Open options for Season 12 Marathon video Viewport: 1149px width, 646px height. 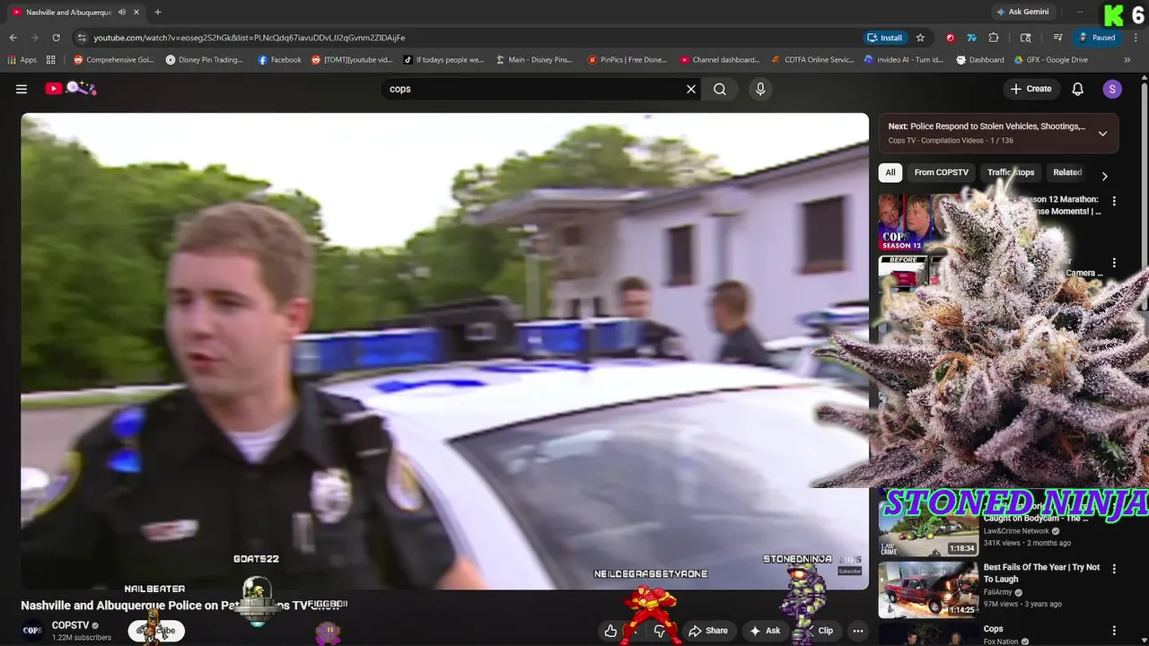(1114, 201)
